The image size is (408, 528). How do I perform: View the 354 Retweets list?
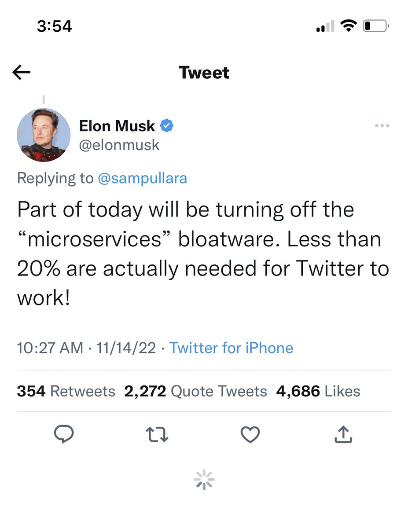(66, 391)
